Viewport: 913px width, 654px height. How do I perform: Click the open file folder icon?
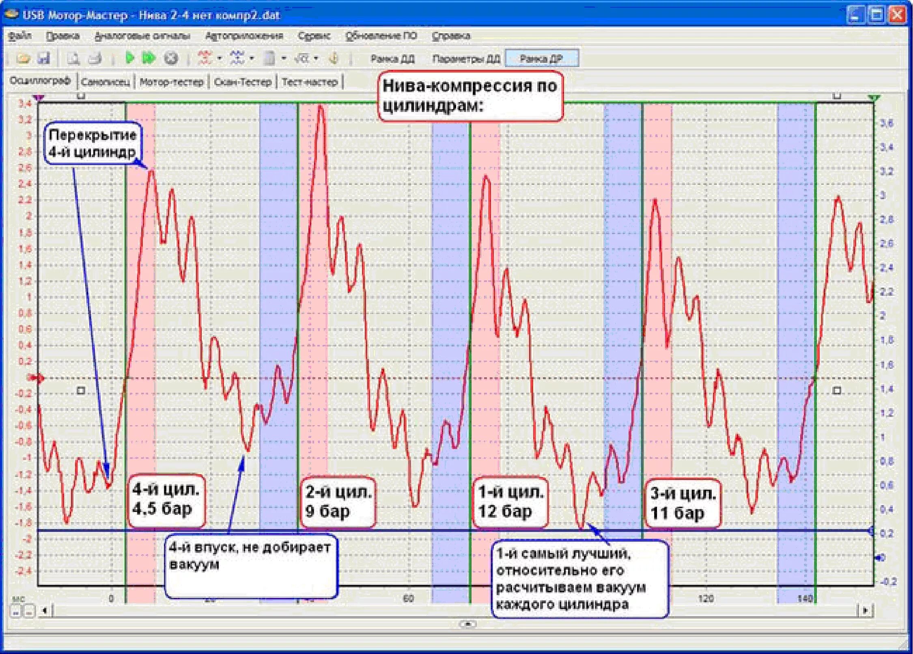tap(23, 58)
